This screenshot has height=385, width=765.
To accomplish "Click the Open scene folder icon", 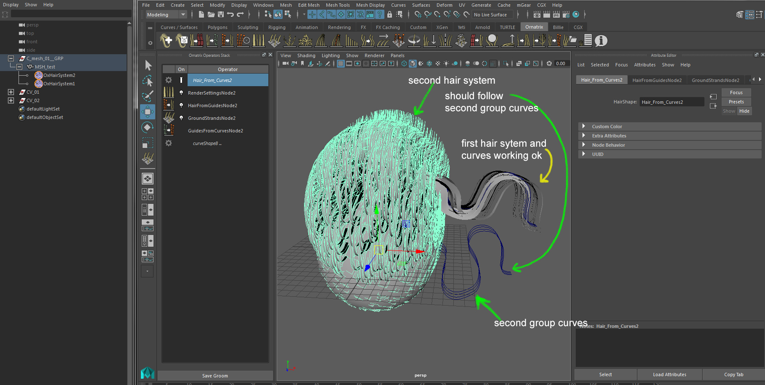I will click(x=211, y=15).
